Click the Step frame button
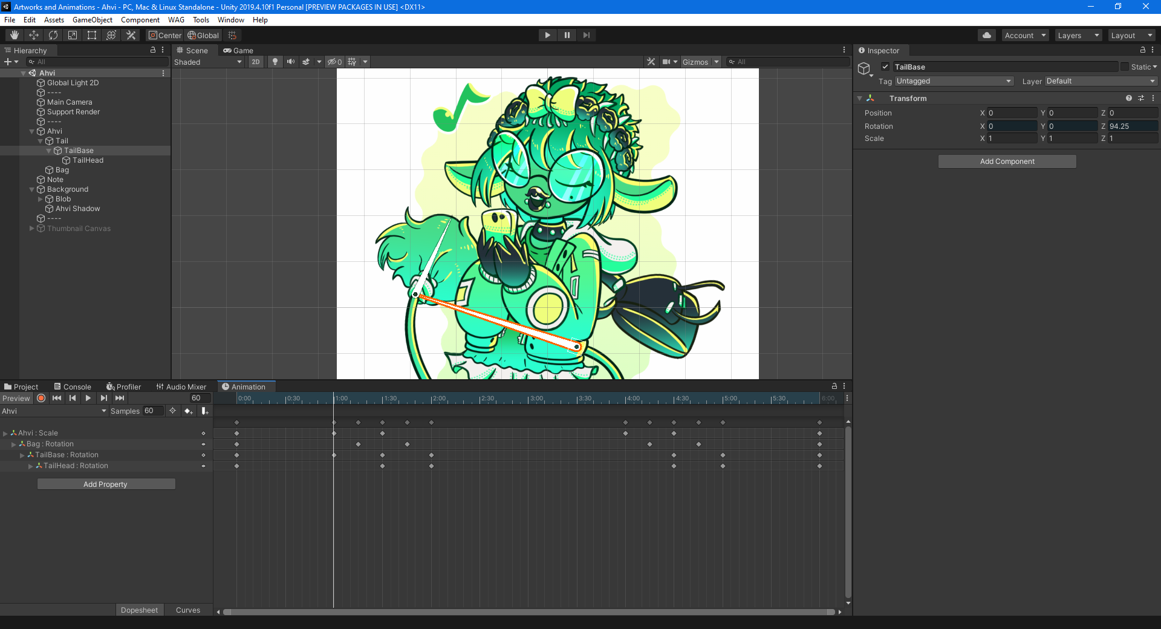This screenshot has width=1161, height=629. (586, 35)
